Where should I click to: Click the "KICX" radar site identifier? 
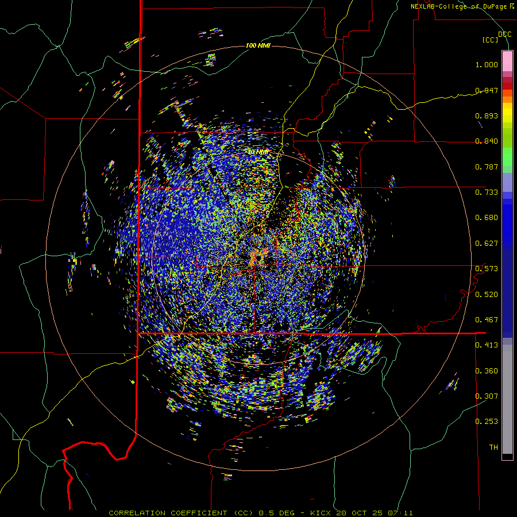(x=320, y=513)
